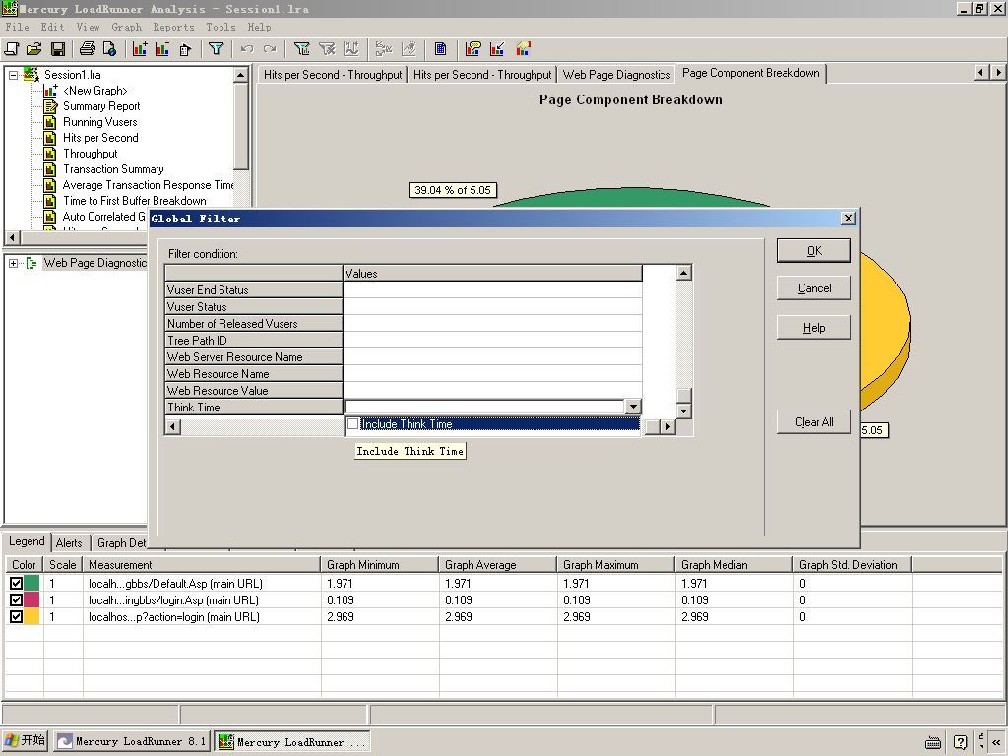The height and width of the screenshot is (756, 1008).
Task: Click the New session toolbar icon
Action: (12, 49)
